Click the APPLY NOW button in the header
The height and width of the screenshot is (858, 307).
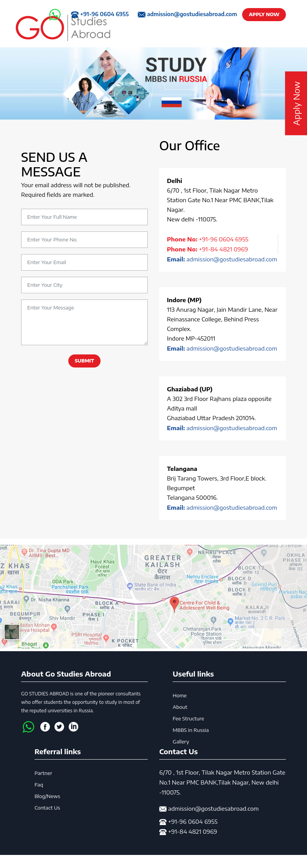pyautogui.click(x=264, y=15)
